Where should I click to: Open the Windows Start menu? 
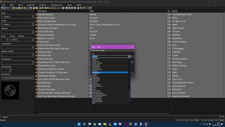[79, 124]
